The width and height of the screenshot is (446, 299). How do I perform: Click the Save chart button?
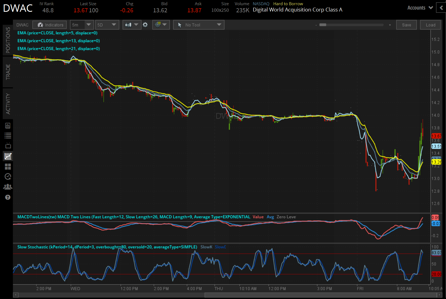point(406,25)
